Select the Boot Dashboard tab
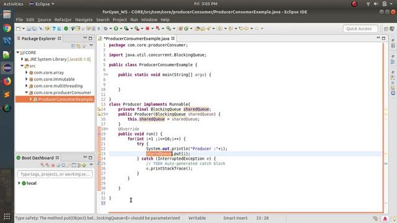 pyautogui.click(x=37, y=158)
